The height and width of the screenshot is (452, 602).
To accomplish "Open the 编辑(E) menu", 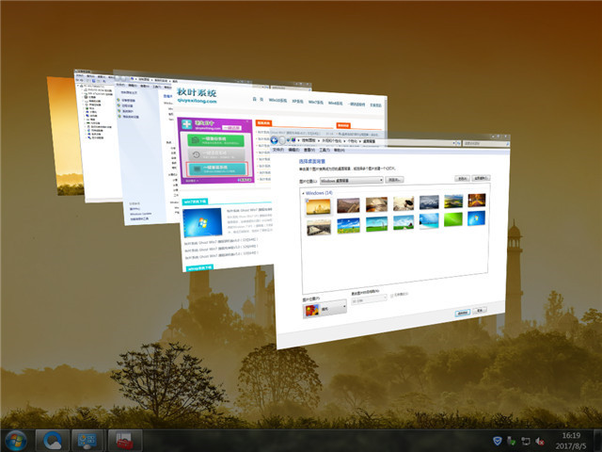I will [293, 150].
